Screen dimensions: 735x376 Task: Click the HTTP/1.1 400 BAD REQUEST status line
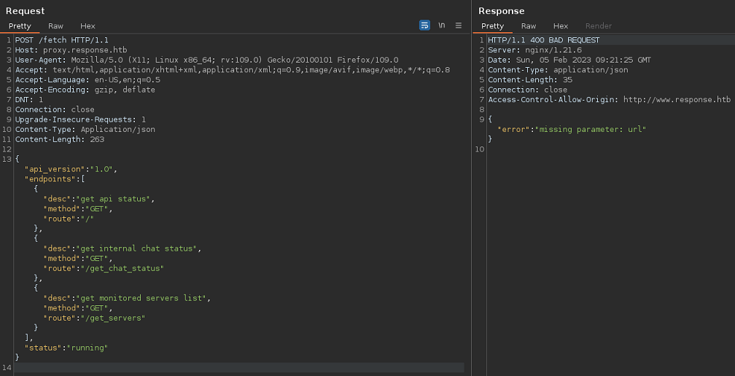click(x=543, y=40)
